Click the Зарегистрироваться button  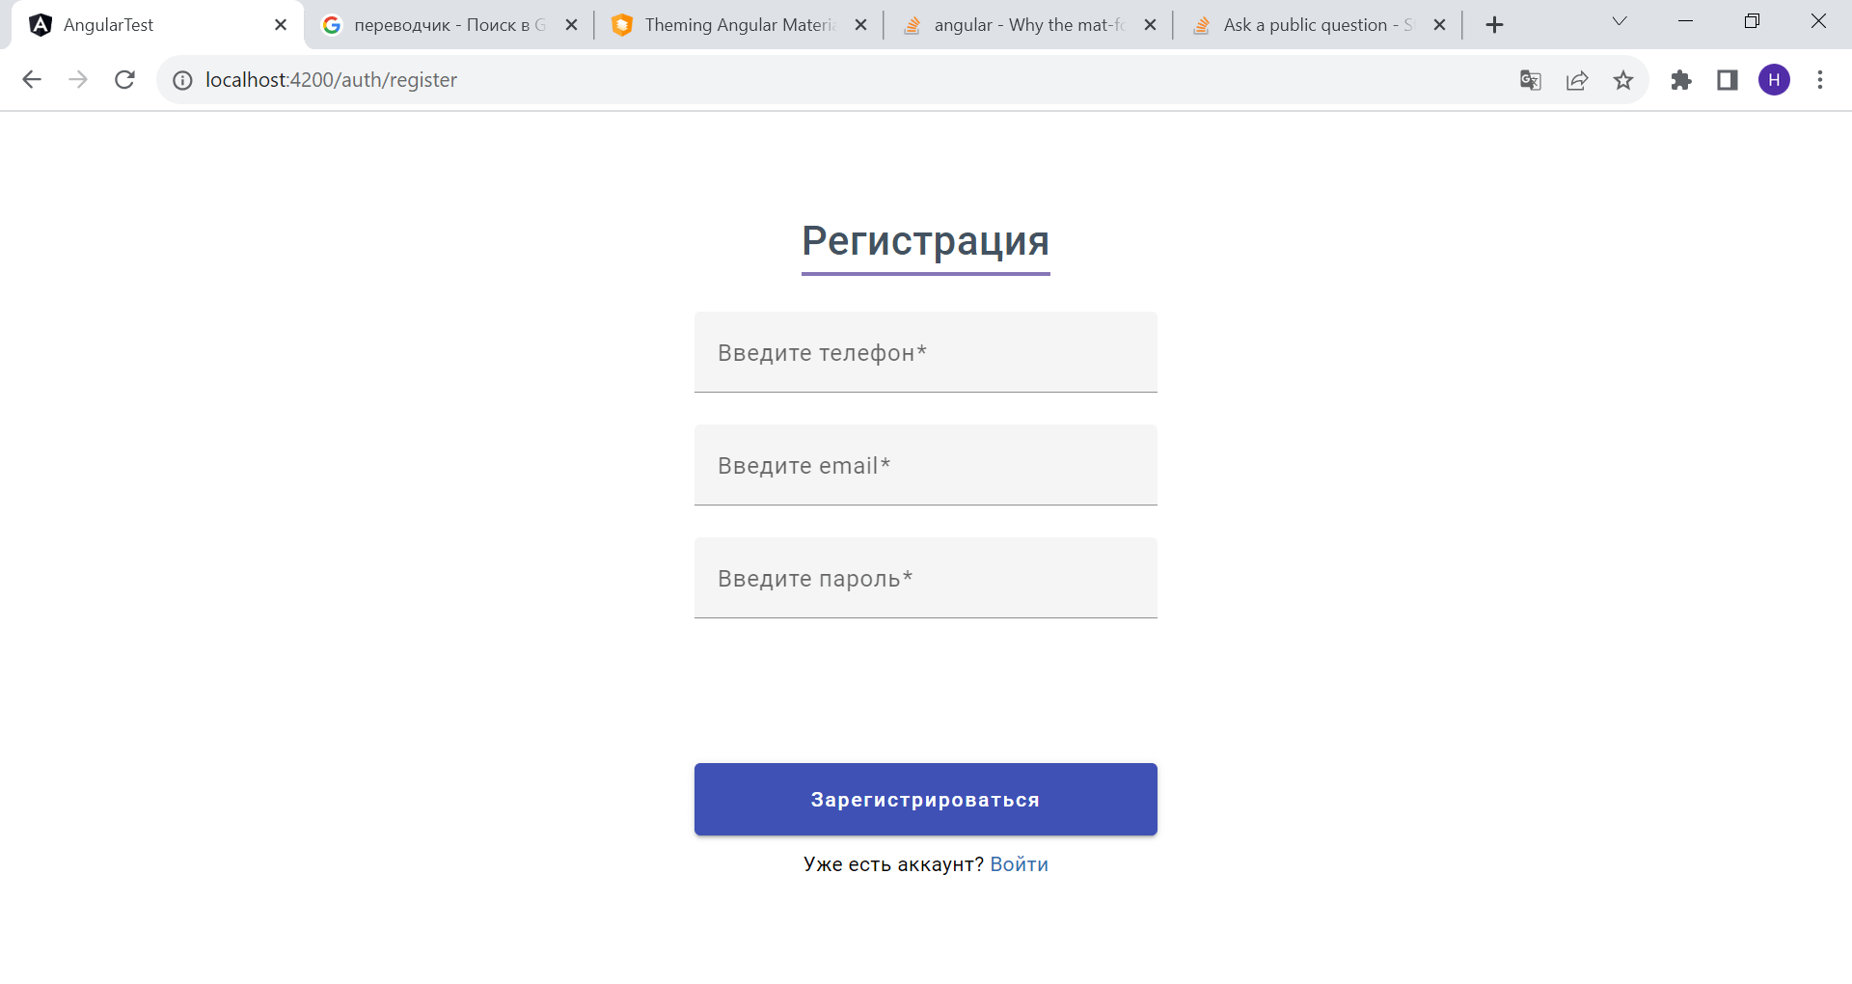coord(924,799)
